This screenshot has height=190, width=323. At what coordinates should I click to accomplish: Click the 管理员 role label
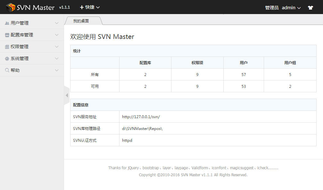tap(272, 8)
